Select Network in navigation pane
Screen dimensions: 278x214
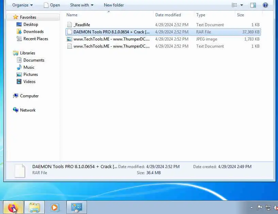tap(28, 110)
